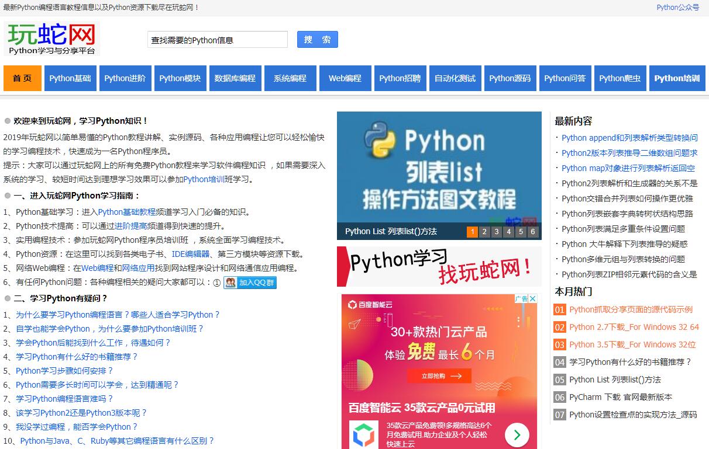Click the search input field
This screenshot has height=449, width=709.
pyautogui.click(x=218, y=40)
